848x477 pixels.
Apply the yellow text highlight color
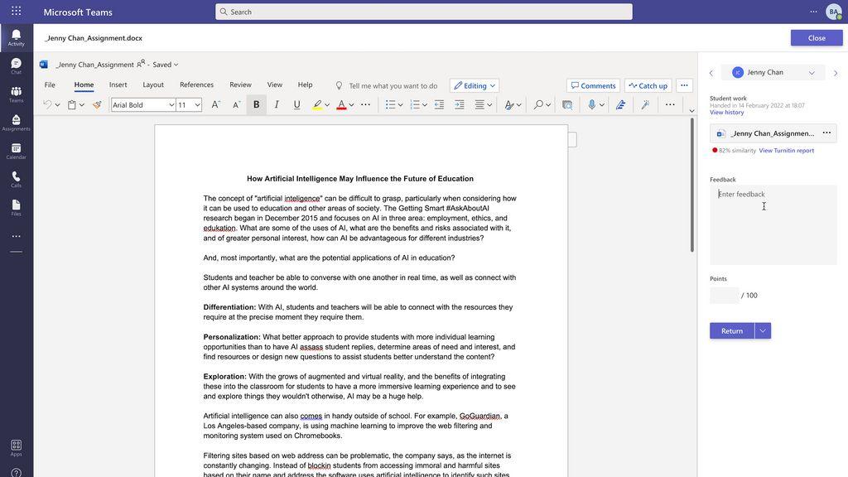point(317,105)
